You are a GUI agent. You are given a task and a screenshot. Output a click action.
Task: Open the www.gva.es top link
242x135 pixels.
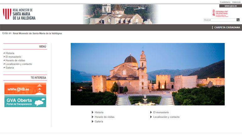click(230, 6)
